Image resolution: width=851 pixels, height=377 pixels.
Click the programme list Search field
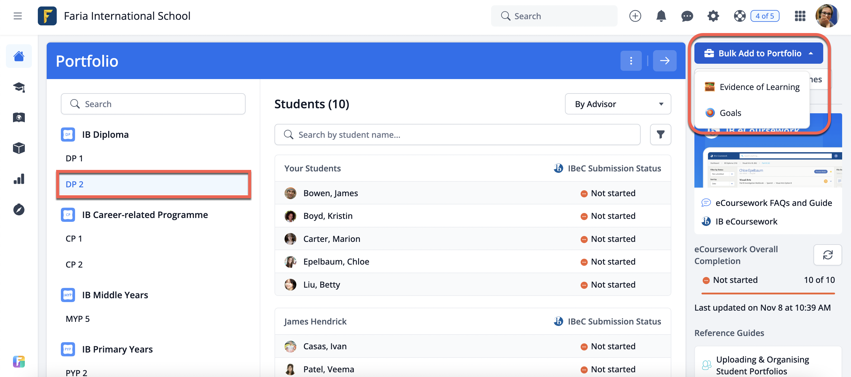153,104
